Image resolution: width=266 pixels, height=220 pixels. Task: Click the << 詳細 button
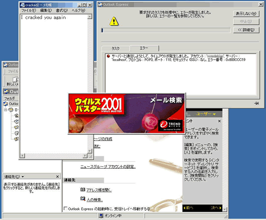point(246,30)
